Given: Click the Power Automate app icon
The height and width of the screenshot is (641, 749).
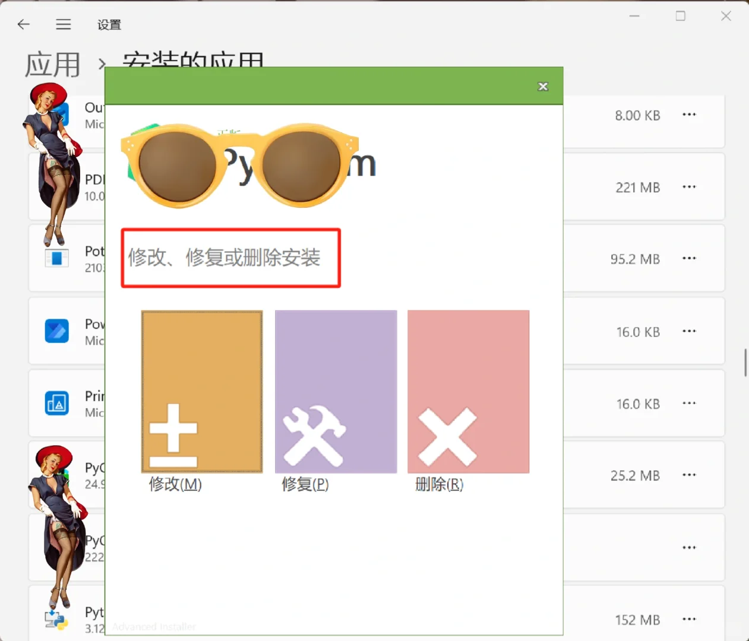Looking at the screenshot, I should click(56, 331).
